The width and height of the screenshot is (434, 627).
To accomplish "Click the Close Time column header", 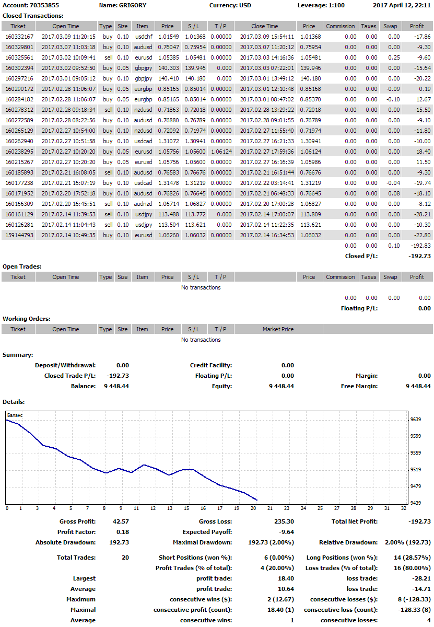I will pos(265,26).
